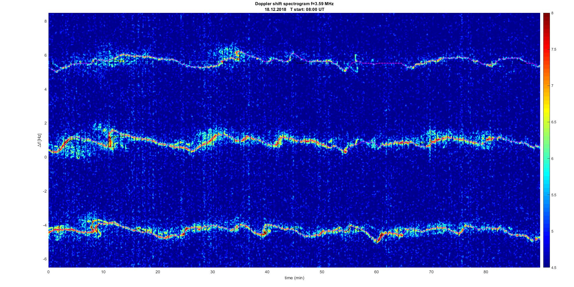Click x-axis tick label '30'
The image size is (574, 287).
pyautogui.click(x=212, y=272)
